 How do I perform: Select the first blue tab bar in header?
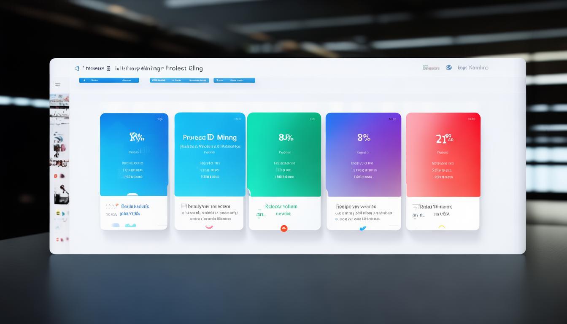point(109,80)
